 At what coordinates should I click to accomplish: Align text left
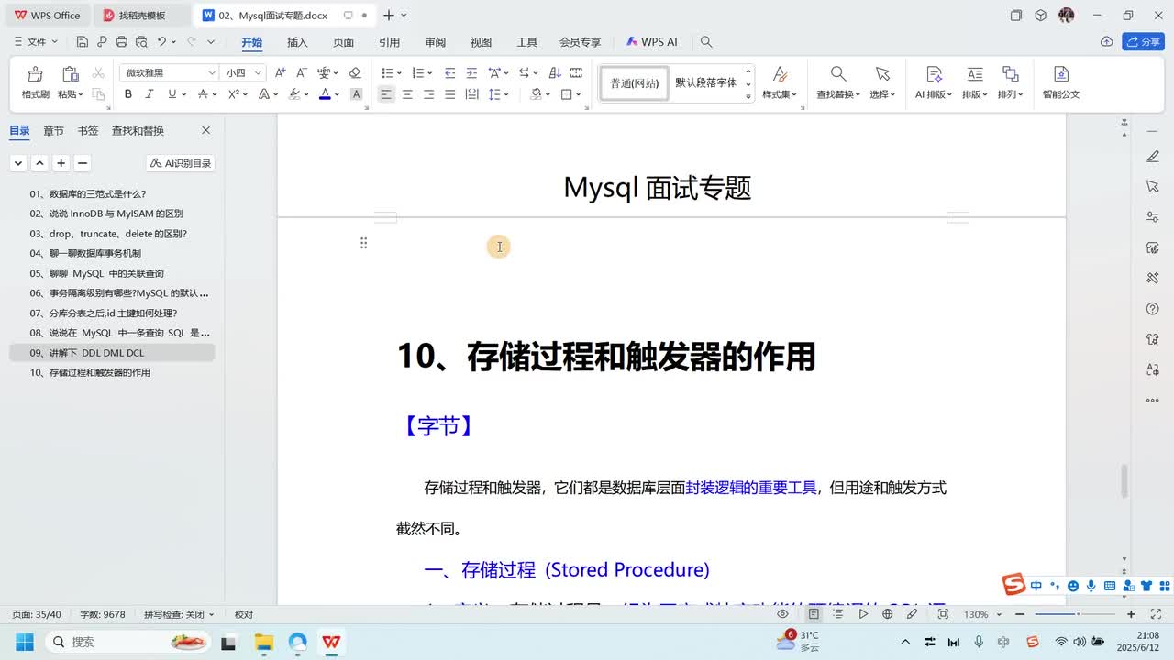[x=386, y=94]
